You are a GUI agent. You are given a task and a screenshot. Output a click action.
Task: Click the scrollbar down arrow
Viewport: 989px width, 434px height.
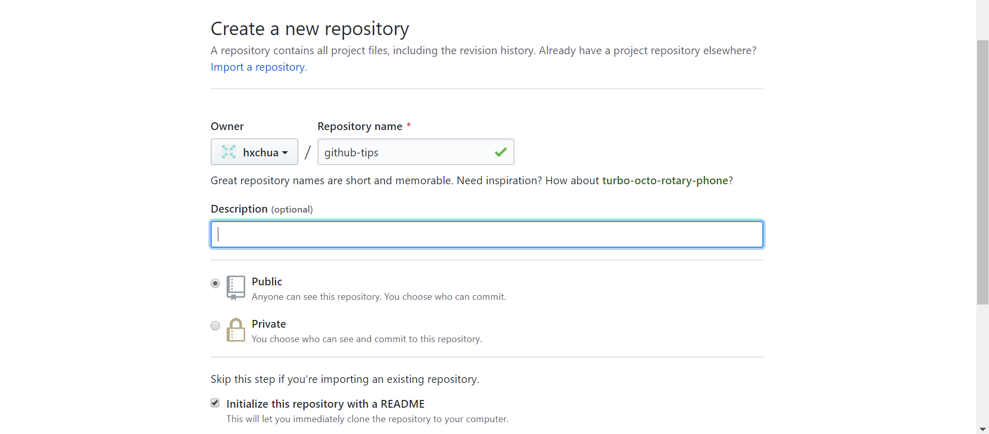click(x=982, y=429)
